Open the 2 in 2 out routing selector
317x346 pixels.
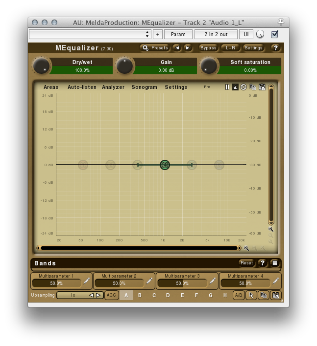point(216,34)
